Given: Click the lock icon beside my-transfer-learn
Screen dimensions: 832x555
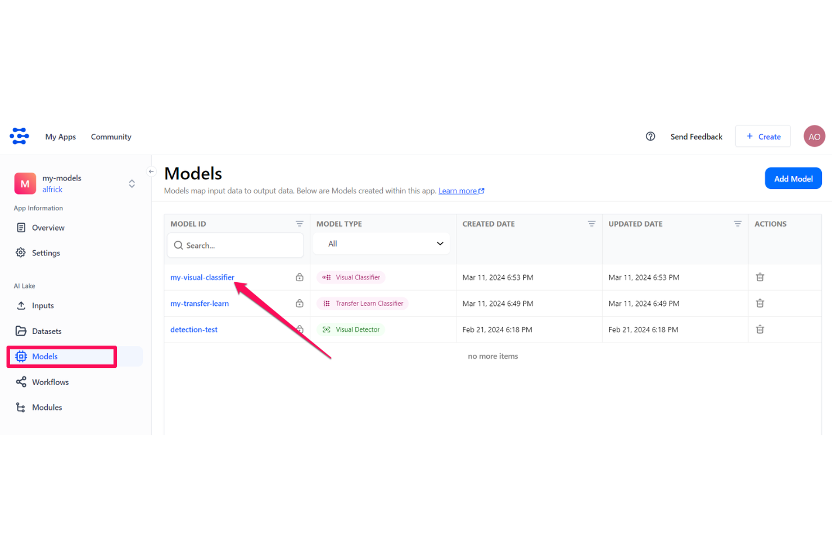Looking at the screenshot, I should point(300,304).
